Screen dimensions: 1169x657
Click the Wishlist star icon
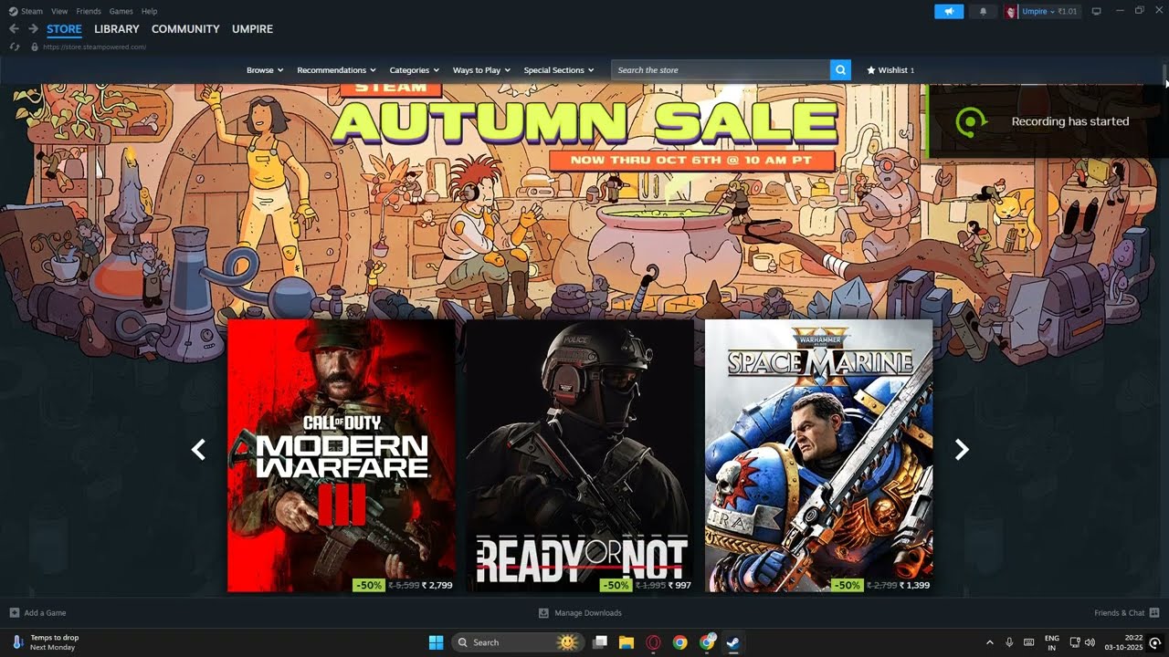point(870,70)
